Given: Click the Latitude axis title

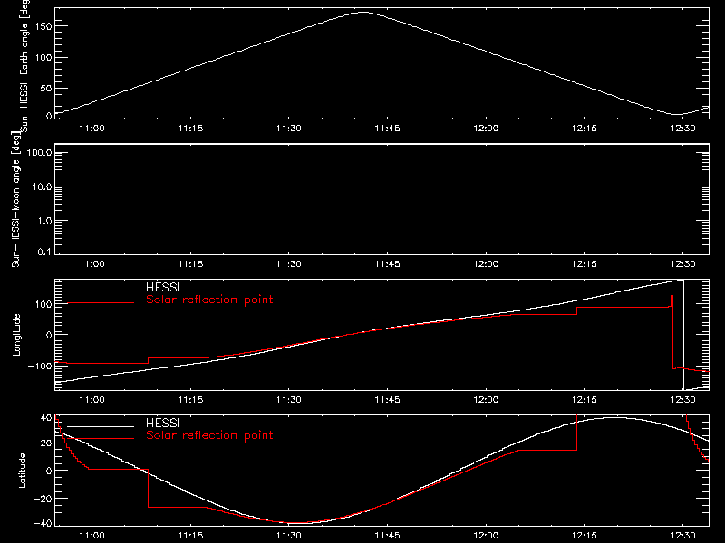Looking at the screenshot, I should [x=22, y=471].
